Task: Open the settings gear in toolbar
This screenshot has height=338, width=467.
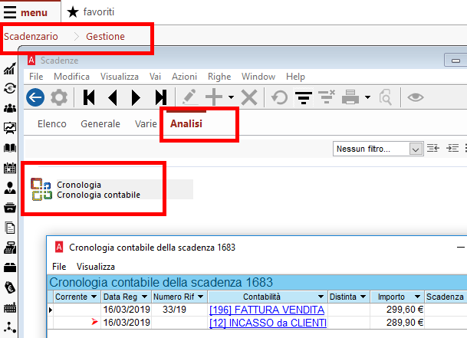Action: pyautogui.click(x=59, y=97)
